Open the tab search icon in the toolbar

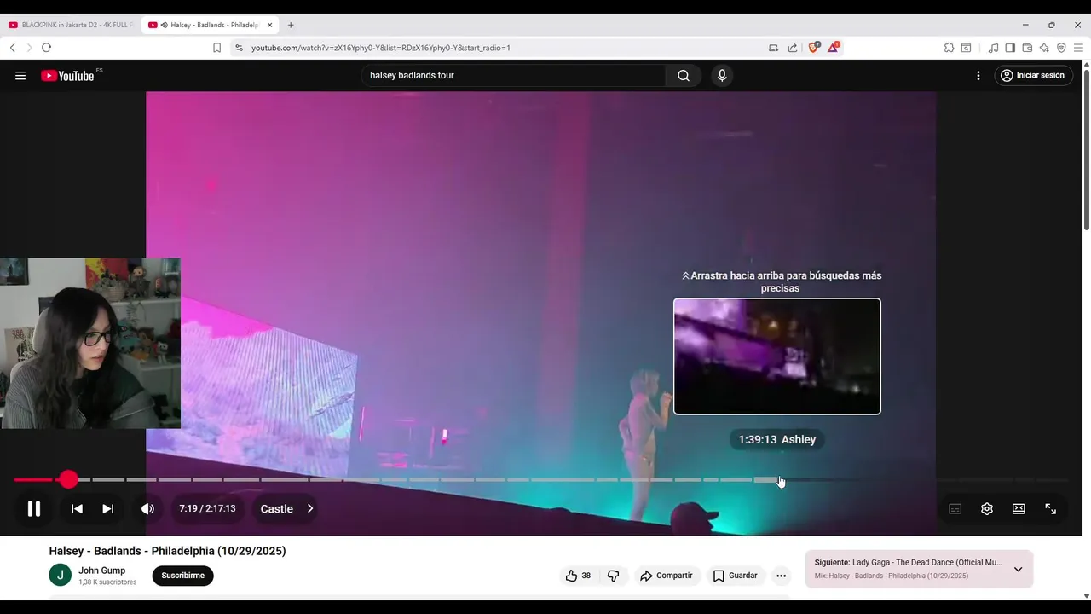click(x=966, y=48)
